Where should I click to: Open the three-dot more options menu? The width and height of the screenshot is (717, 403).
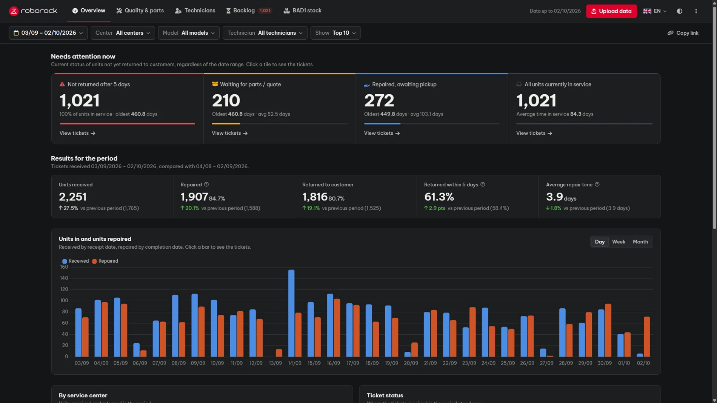[696, 11]
